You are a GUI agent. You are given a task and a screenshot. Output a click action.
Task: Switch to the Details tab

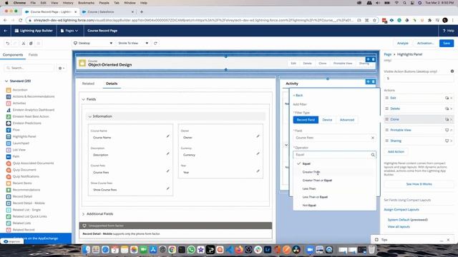tap(112, 84)
